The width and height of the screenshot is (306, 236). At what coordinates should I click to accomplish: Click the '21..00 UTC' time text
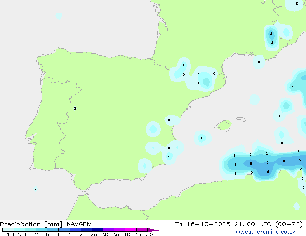pos(253,224)
